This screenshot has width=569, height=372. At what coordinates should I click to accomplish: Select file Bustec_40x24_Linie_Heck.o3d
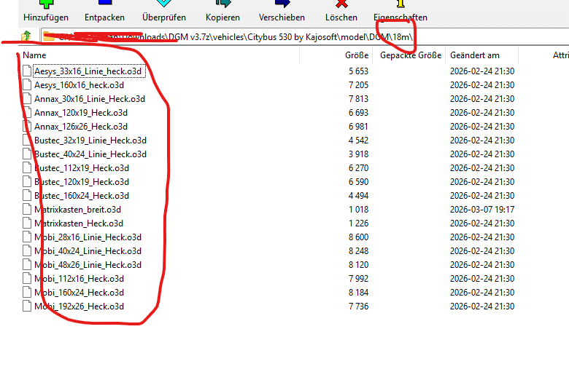tap(90, 154)
